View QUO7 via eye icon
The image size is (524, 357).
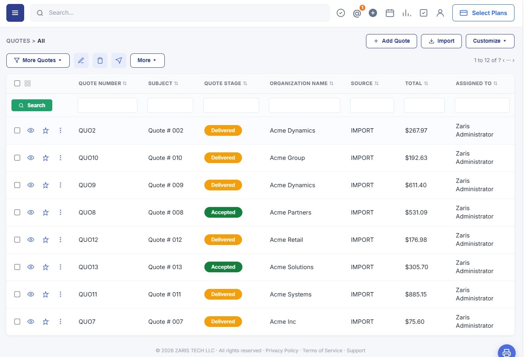coord(31,322)
